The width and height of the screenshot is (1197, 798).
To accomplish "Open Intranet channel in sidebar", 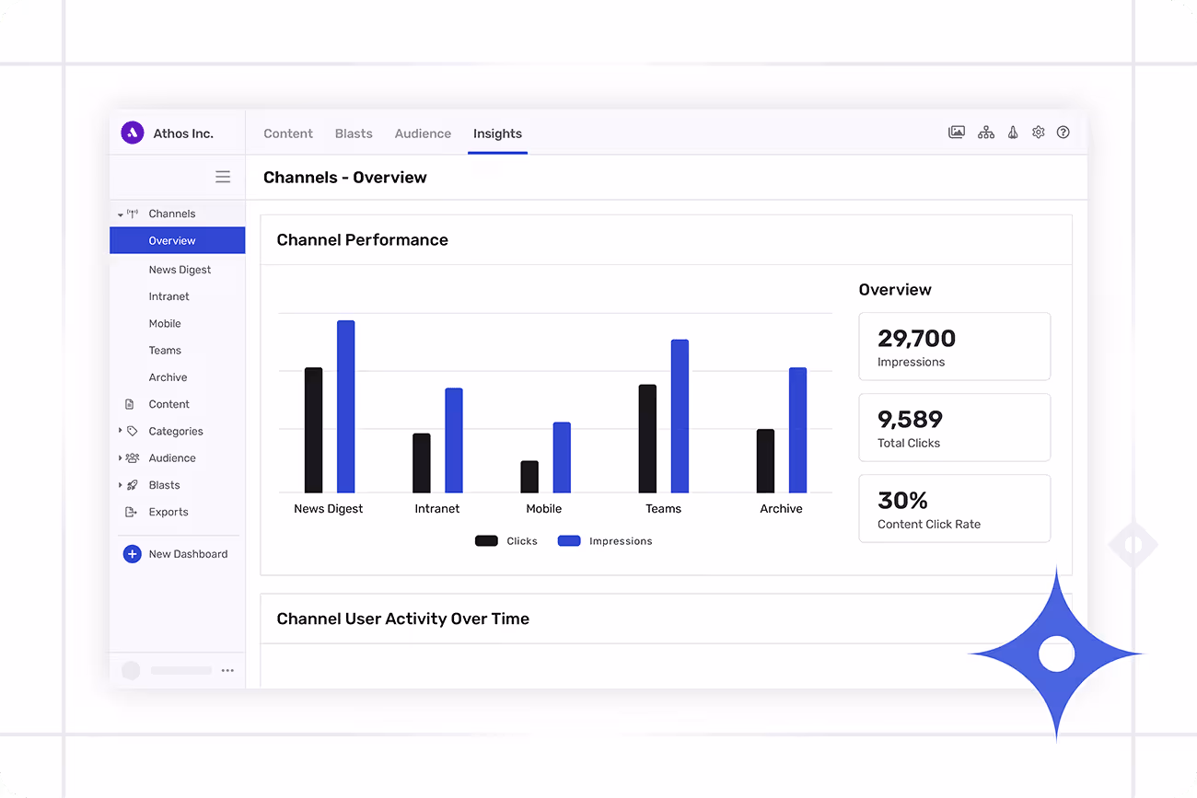I will pos(169,296).
